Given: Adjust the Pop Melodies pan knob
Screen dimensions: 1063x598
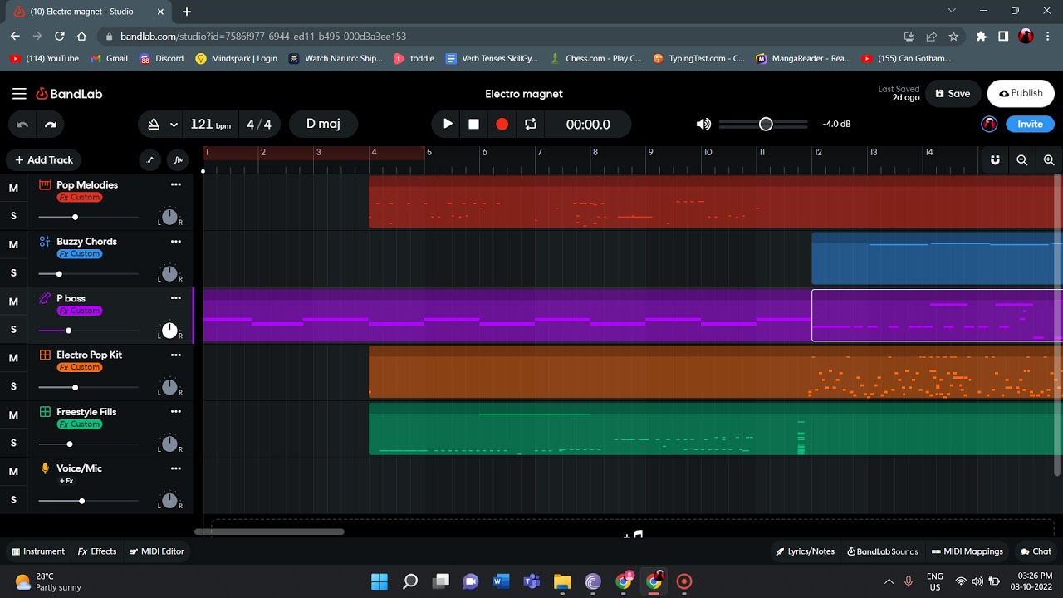Looking at the screenshot, I should 169,217.
